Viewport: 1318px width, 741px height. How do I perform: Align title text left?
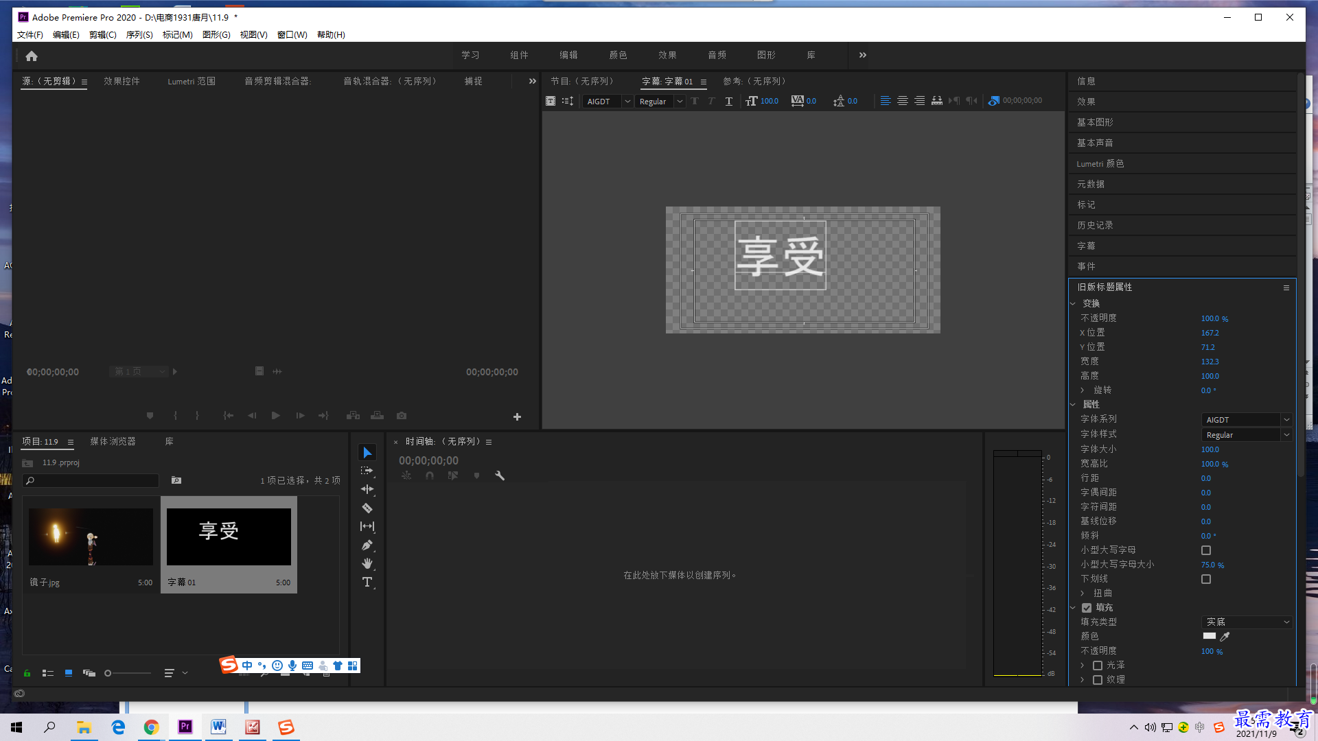pyautogui.click(x=886, y=101)
